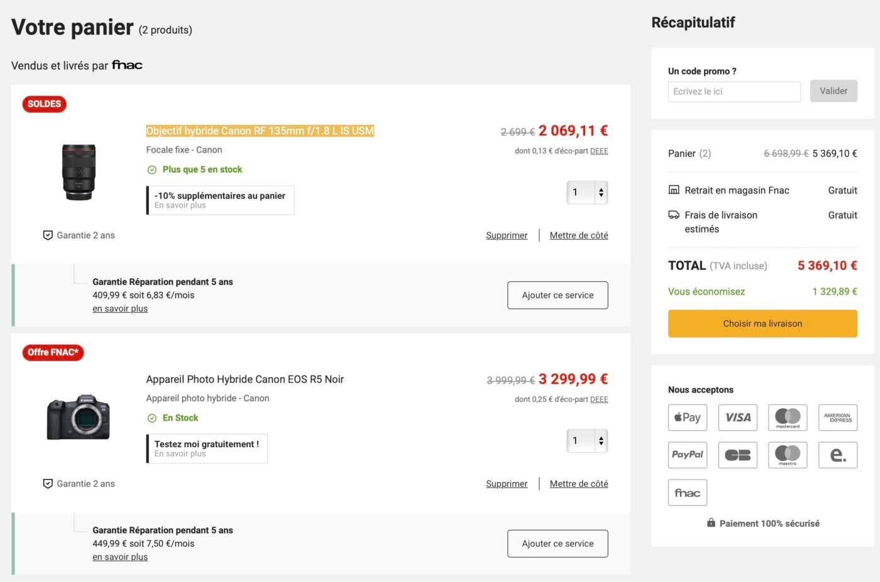Click Supprimer for the EOS R5
This screenshot has height=582, width=880.
click(507, 483)
